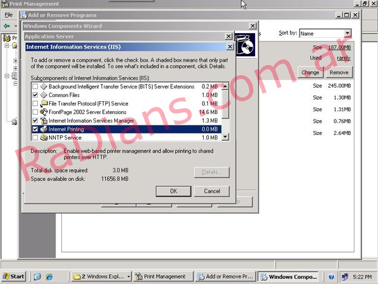
Task: Click the Internet Information Services Manager icon
Action: click(x=44, y=121)
